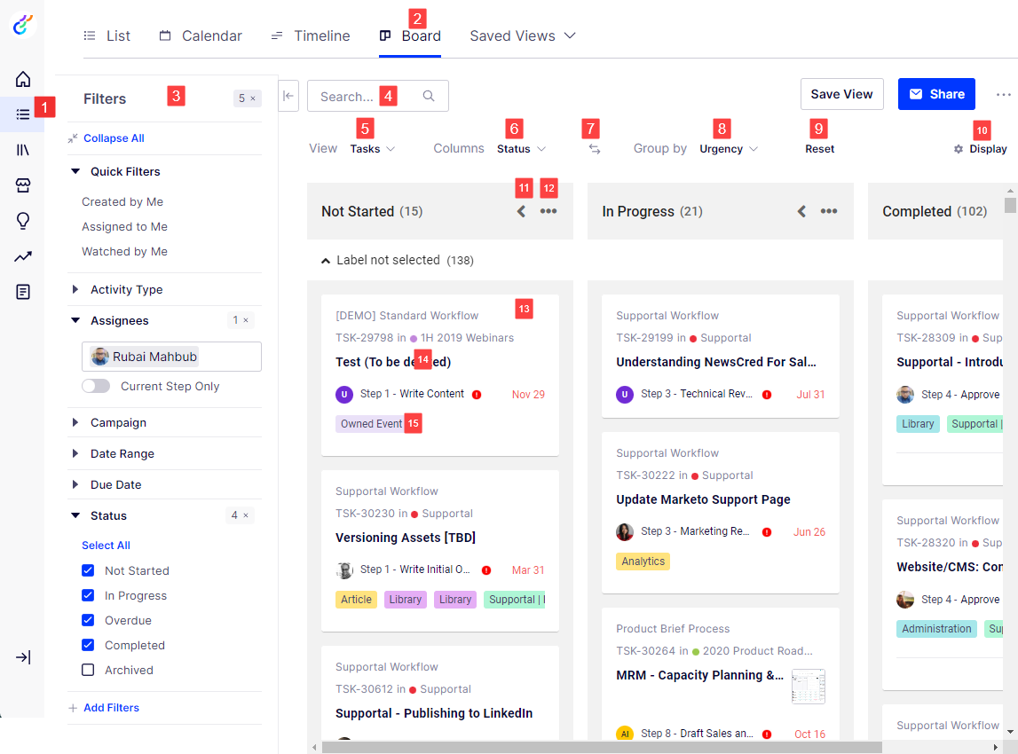Click the Collapse All link
This screenshot has width=1018, height=754.
[114, 138]
